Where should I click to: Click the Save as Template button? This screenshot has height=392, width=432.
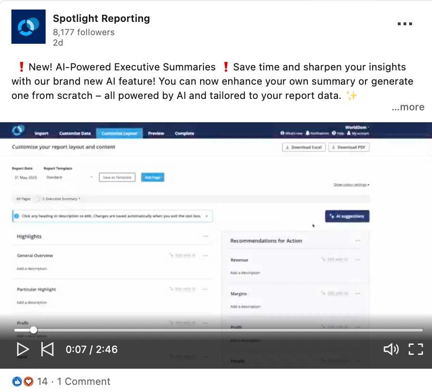(x=117, y=177)
